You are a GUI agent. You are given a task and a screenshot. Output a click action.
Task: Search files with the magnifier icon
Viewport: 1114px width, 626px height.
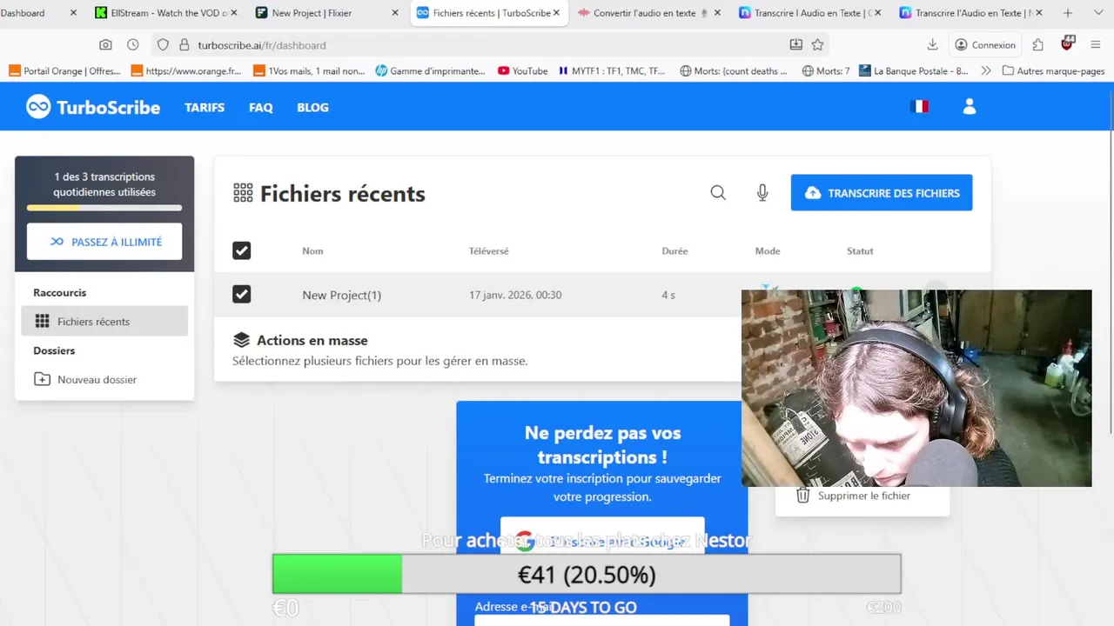pyautogui.click(x=718, y=193)
